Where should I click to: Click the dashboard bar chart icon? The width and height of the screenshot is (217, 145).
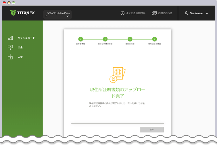pos(11,38)
